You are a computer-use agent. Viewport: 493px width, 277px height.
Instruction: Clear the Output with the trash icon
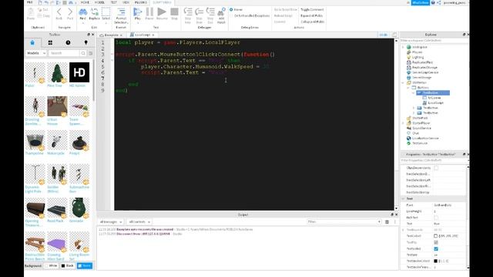click(x=387, y=222)
